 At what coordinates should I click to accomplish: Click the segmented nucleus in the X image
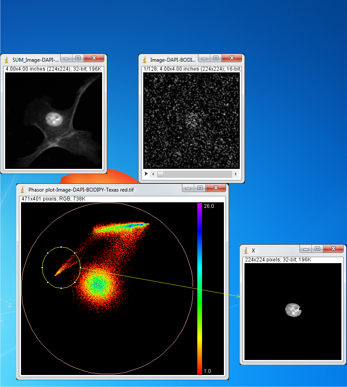tap(293, 310)
